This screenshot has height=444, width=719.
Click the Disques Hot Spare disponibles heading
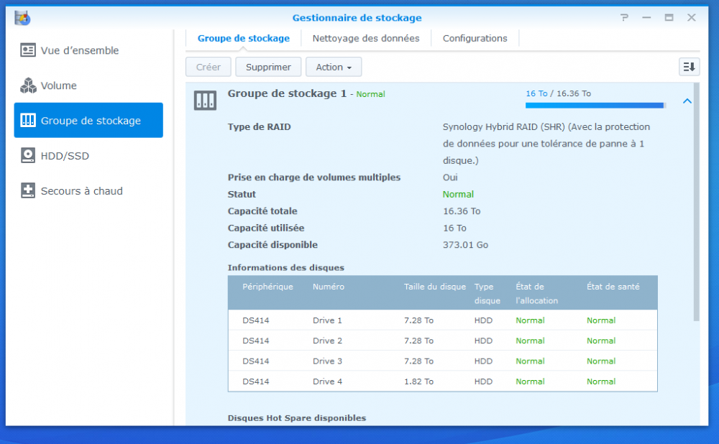297,418
